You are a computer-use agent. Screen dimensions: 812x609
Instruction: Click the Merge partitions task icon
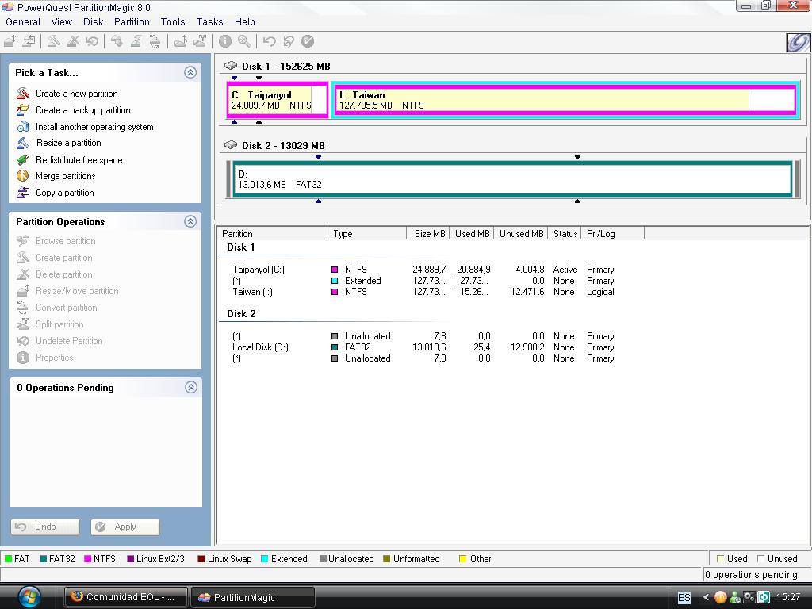[x=23, y=175]
